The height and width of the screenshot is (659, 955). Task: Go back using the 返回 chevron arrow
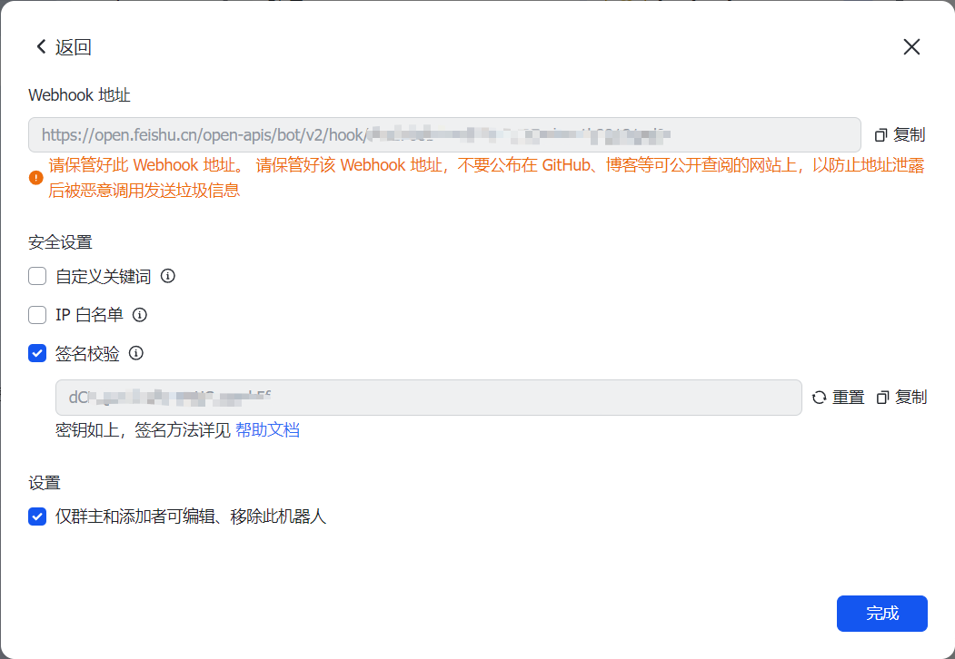41,46
